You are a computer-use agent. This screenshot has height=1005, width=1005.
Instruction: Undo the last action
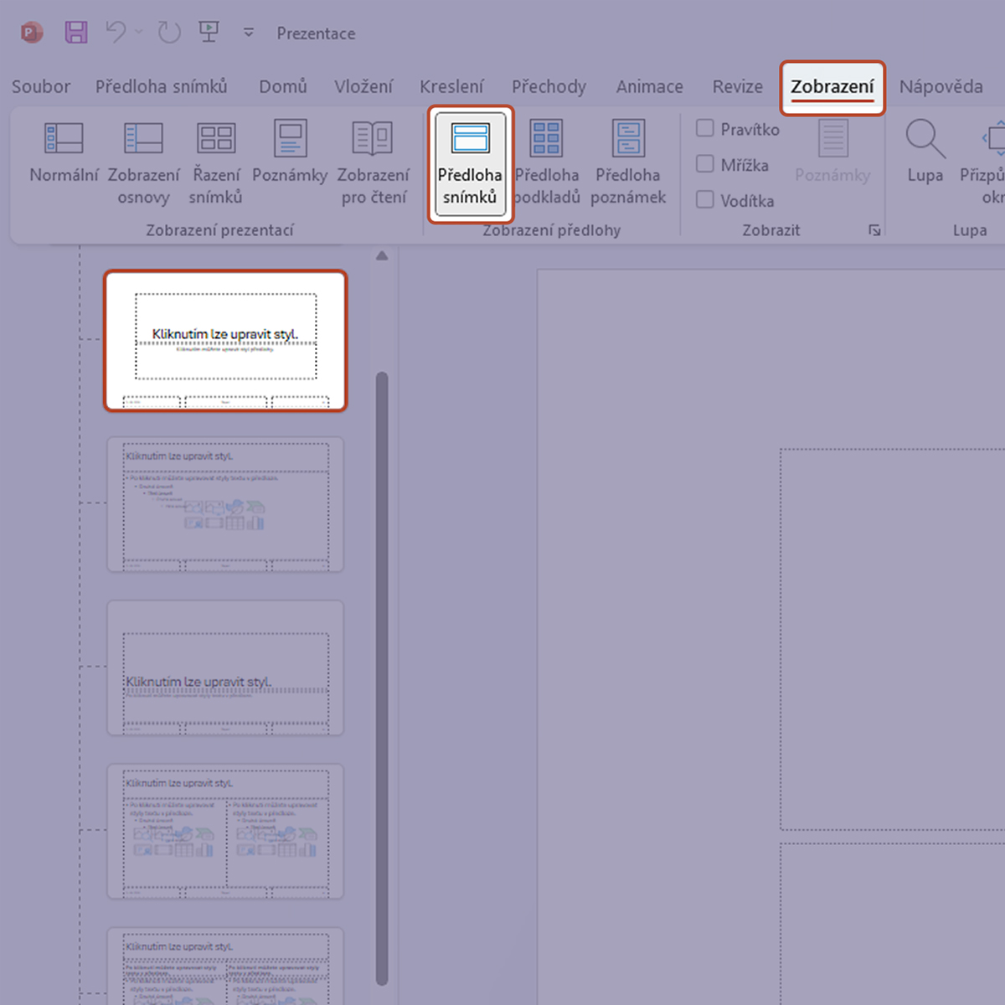point(116,33)
